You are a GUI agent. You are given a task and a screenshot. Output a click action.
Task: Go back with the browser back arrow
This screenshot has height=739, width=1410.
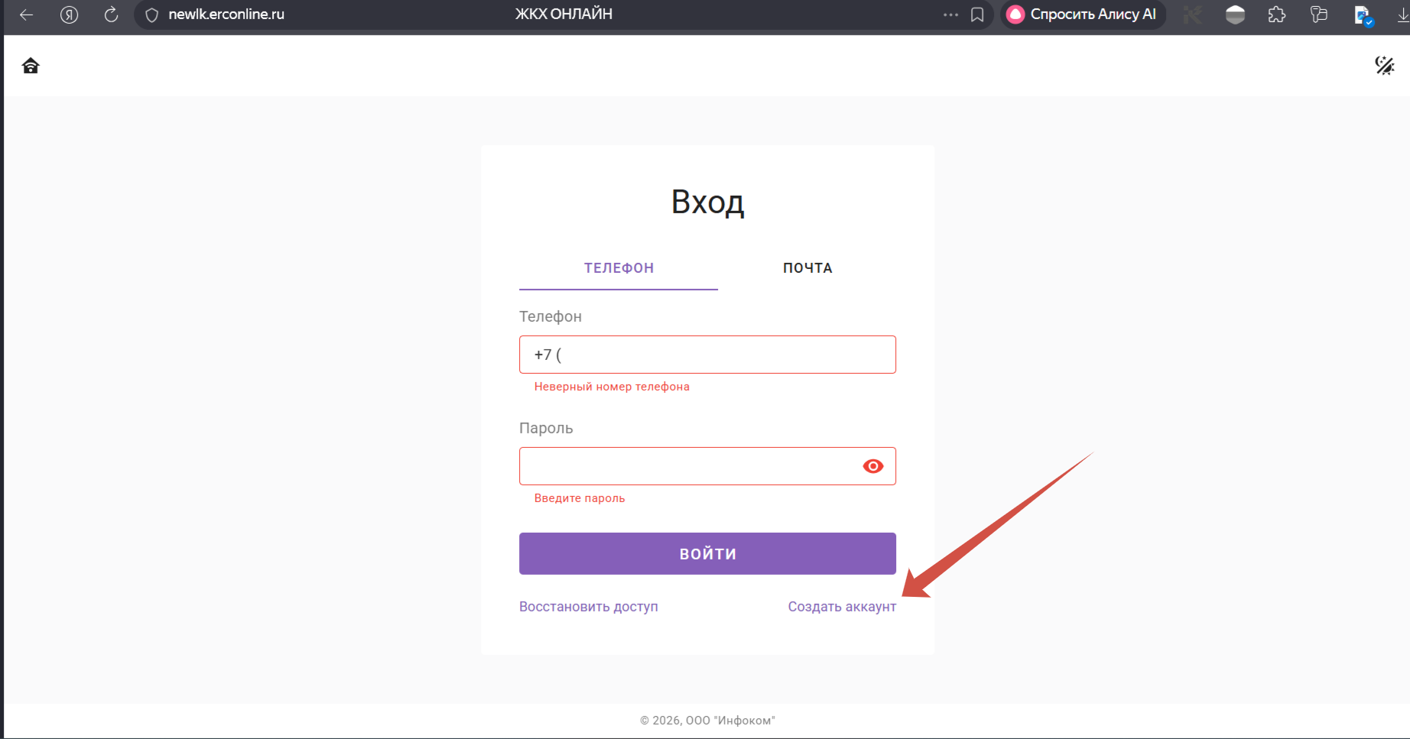(x=27, y=15)
